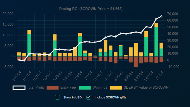
Task: Click the green Winnings bar for 2/16/24
Action: click(121, 51)
